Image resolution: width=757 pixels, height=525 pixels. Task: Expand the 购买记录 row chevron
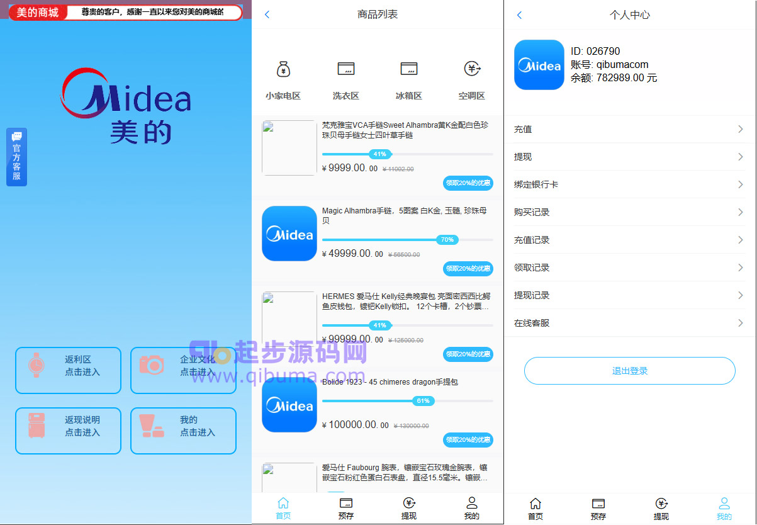coord(741,212)
